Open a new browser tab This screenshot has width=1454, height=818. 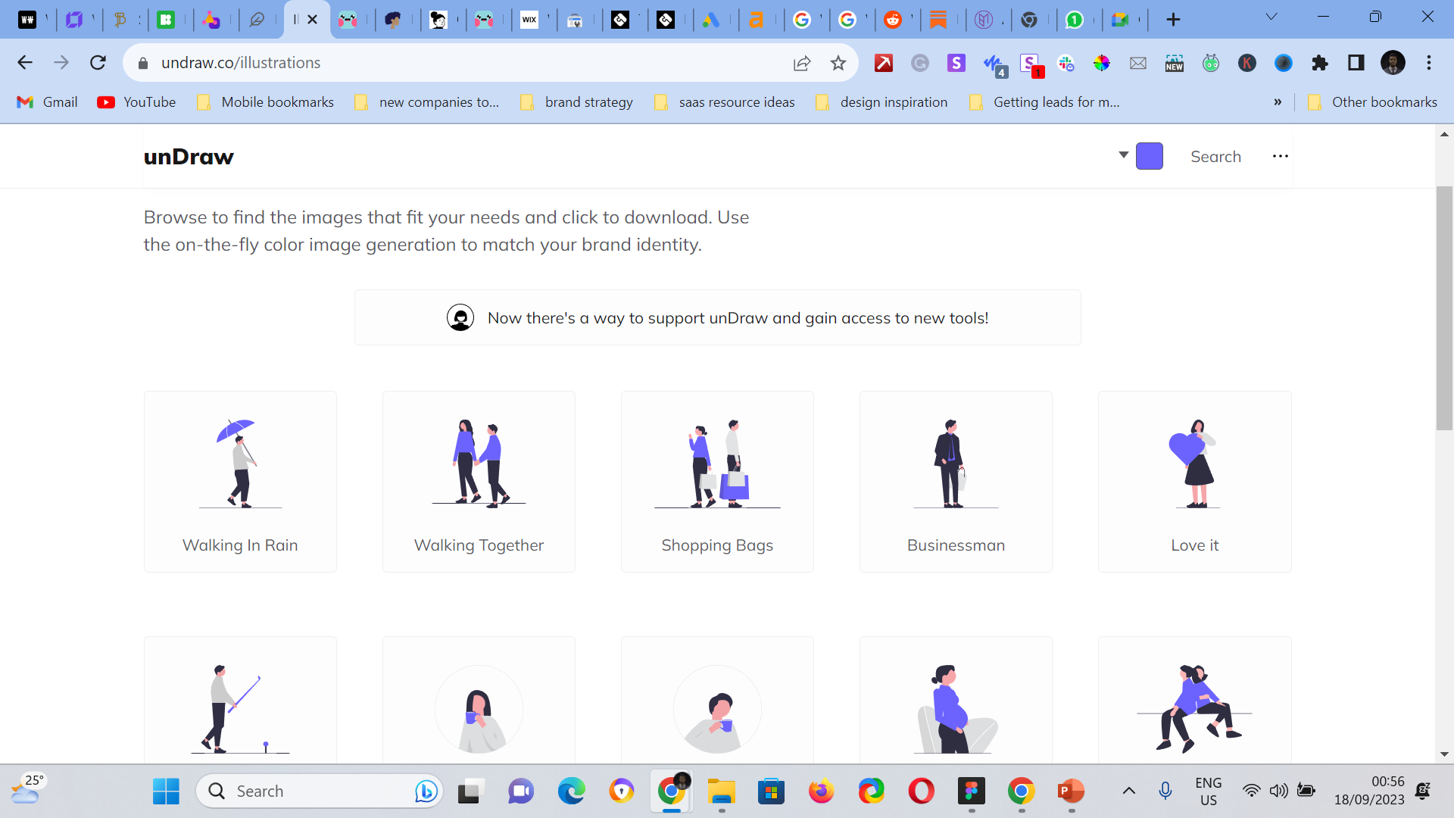(1173, 20)
